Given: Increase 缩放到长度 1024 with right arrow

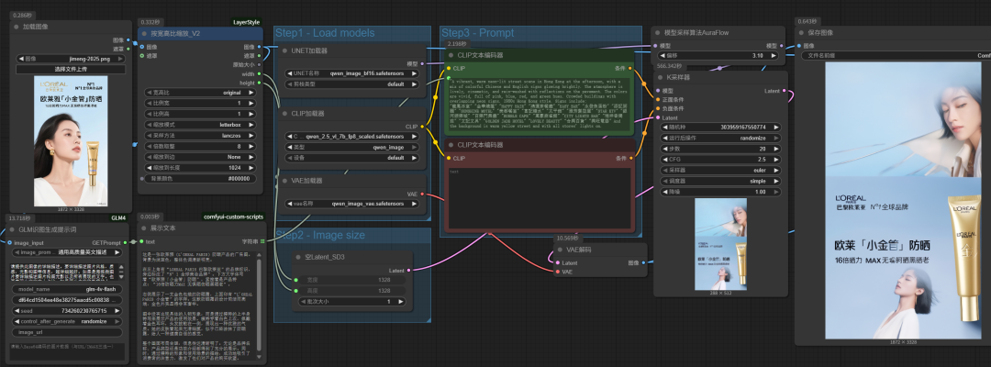Looking at the screenshot, I should [251, 167].
